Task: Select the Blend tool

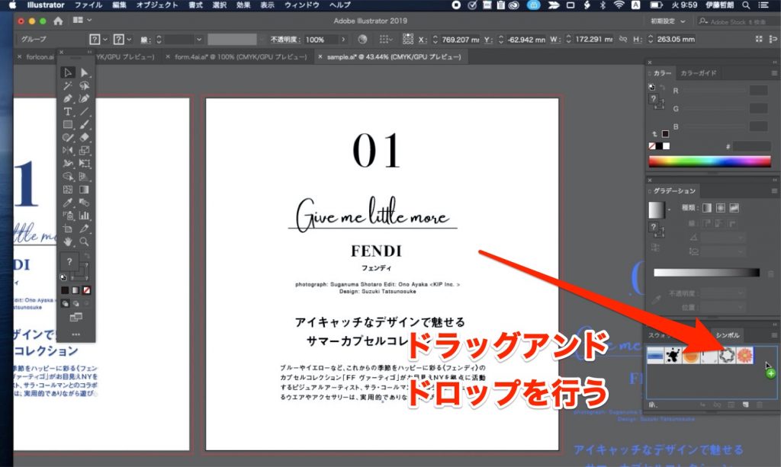Action: pyautogui.click(x=84, y=203)
